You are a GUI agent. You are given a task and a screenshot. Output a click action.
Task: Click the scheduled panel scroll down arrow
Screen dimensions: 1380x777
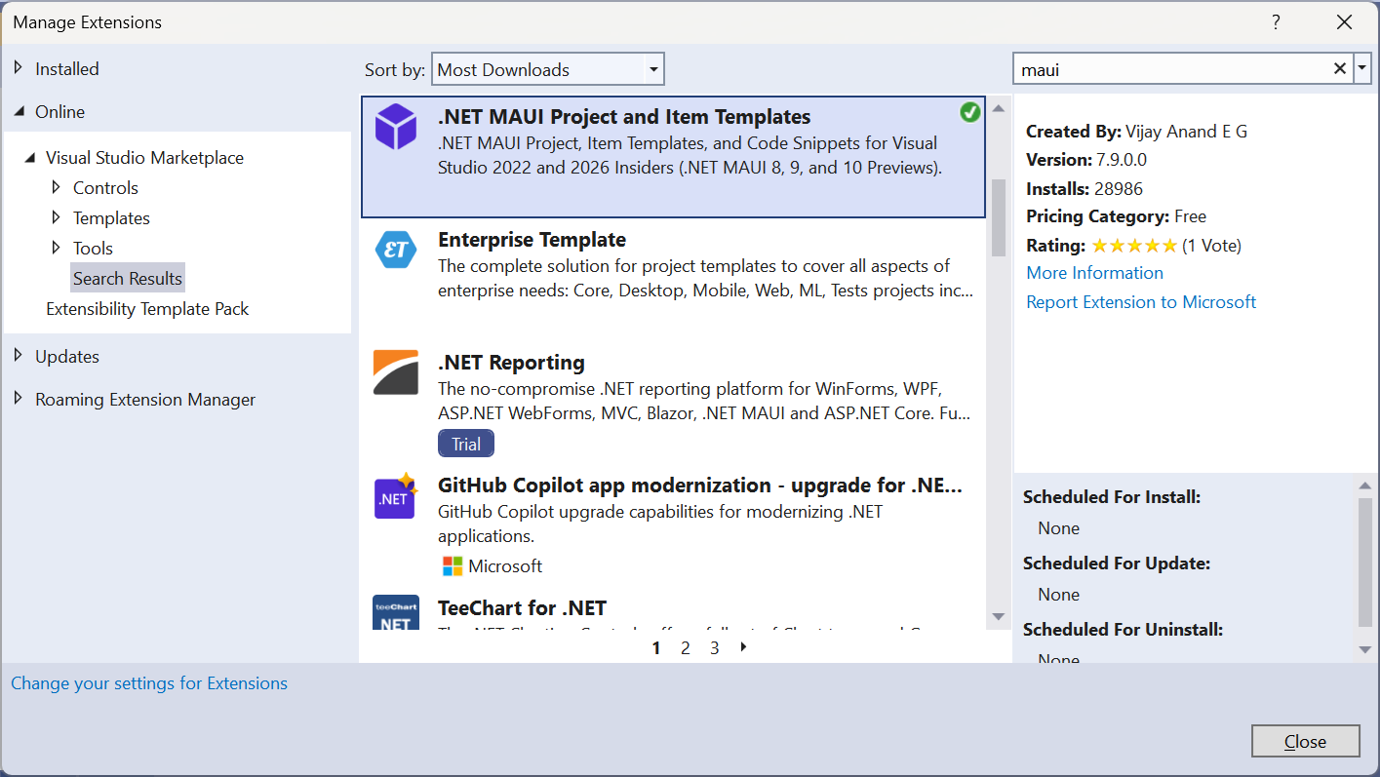pos(1364,649)
